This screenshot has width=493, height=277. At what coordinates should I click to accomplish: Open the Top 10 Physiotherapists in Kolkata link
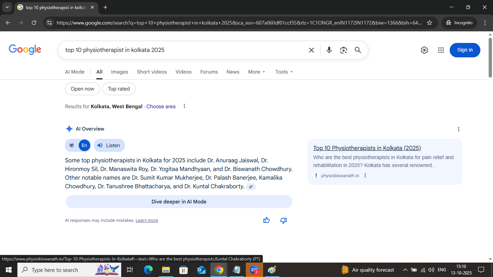point(367,148)
